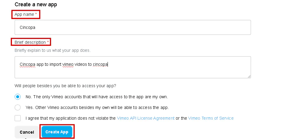Click 'Briefly explain to us what your app does.' text
This screenshot has width=297, height=139.
(x=53, y=51)
